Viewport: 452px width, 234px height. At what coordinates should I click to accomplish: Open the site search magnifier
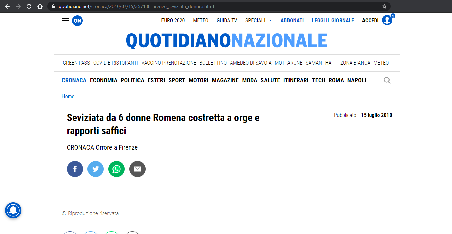387,80
